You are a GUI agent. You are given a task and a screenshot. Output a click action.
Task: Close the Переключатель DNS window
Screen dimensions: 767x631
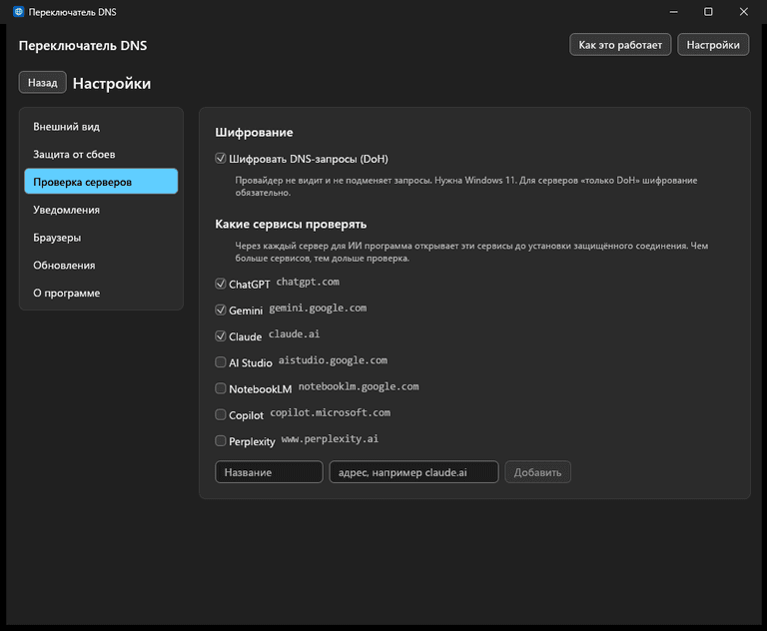pyautogui.click(x=743, y=12)
